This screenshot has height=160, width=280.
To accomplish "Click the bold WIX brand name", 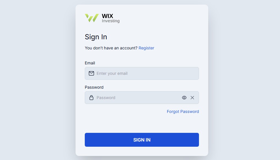I will point(108,16).
